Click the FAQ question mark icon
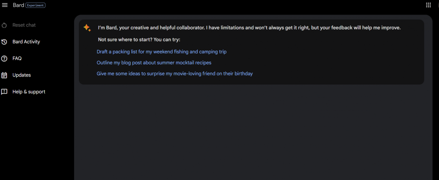The height and width of the screenshot is (180, 439). [x=4, y=59]
